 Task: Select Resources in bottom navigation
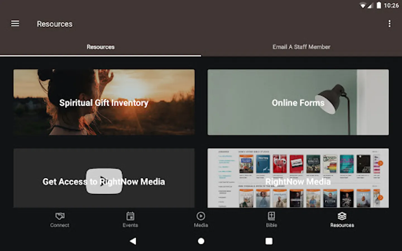click(x=342, y=220)
